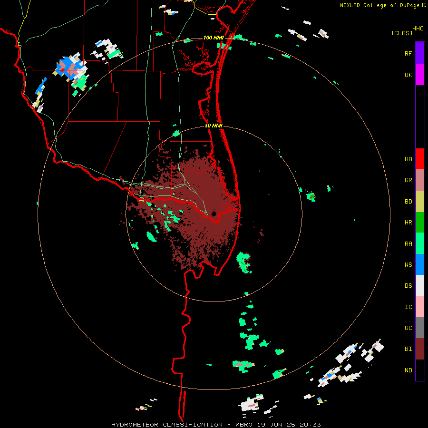Select the "GC" legend label text
The height and width of the screenshot is (428, 428).
click(408, 328)
